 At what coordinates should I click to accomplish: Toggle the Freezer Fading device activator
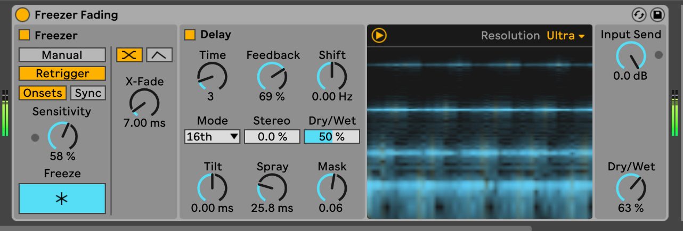[x=22, y=14]
